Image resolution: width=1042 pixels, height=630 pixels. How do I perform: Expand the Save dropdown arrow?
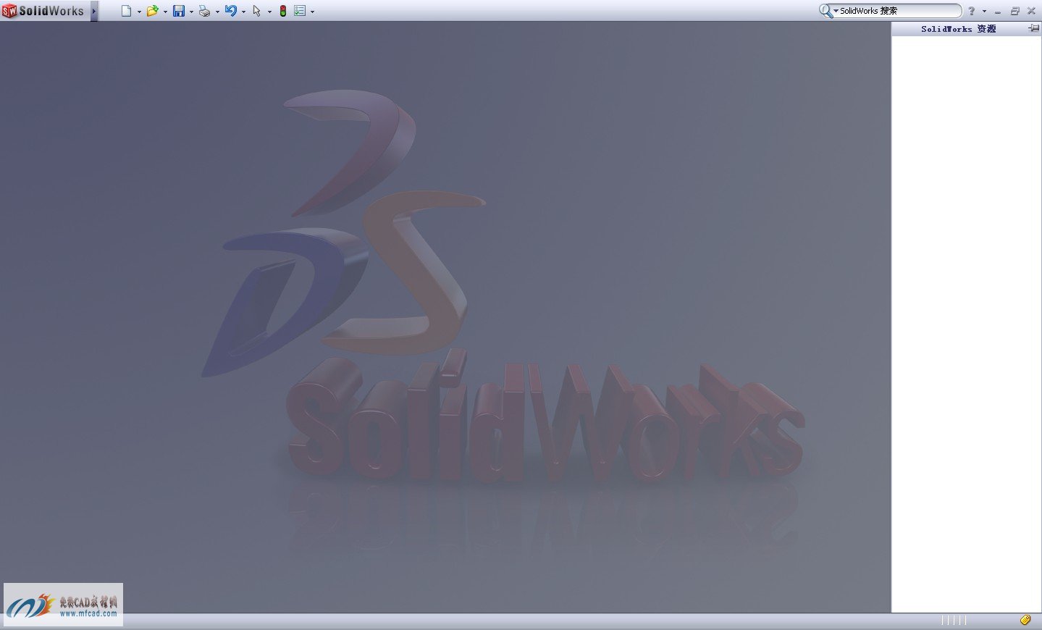click(192, 11)
